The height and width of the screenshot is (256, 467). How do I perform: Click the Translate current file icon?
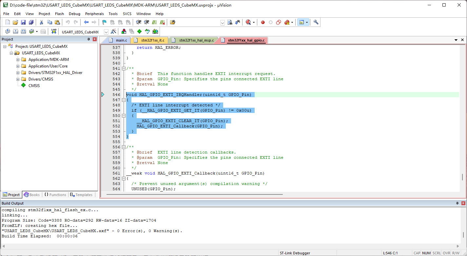click(8, 31)
